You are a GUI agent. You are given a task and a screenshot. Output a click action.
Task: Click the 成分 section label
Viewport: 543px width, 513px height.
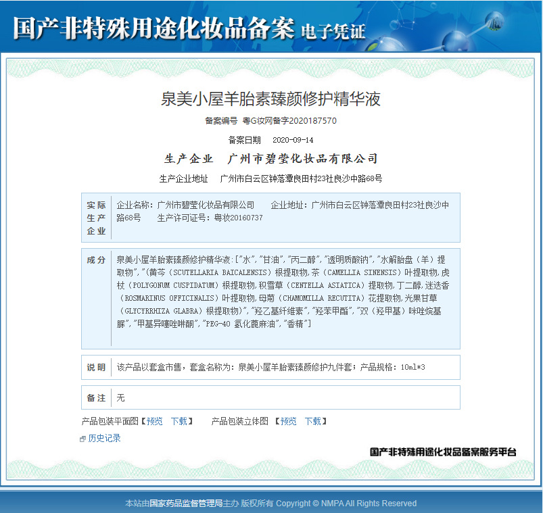click(96, 260)
